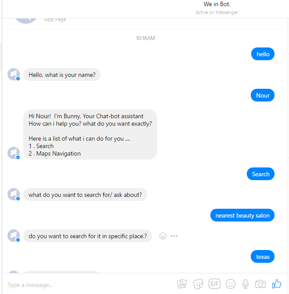
Task: Open the sticker picker icon
Action: click(x=198, y=284)
